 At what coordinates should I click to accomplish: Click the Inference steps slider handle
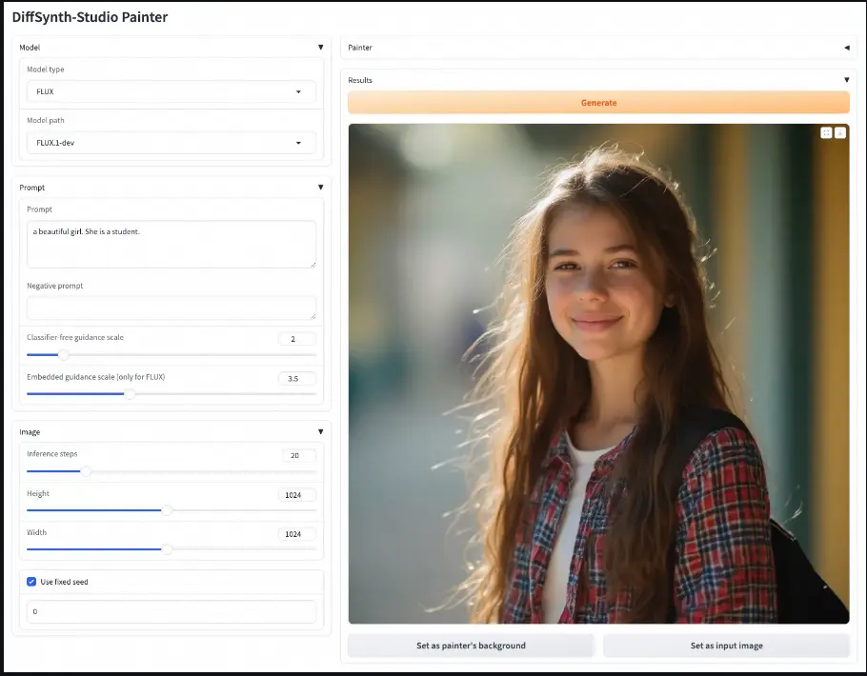(x=86, y=471)
